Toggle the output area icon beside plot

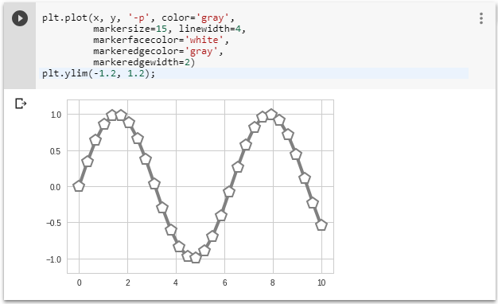pyautogui.click(x=21, y=103)
